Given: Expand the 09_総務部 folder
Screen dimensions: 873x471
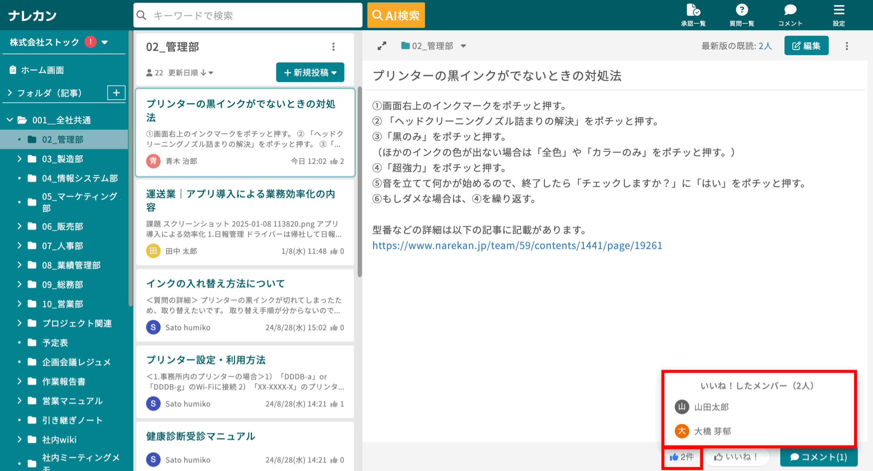Looking at the screenshot, I should (19, 284).
